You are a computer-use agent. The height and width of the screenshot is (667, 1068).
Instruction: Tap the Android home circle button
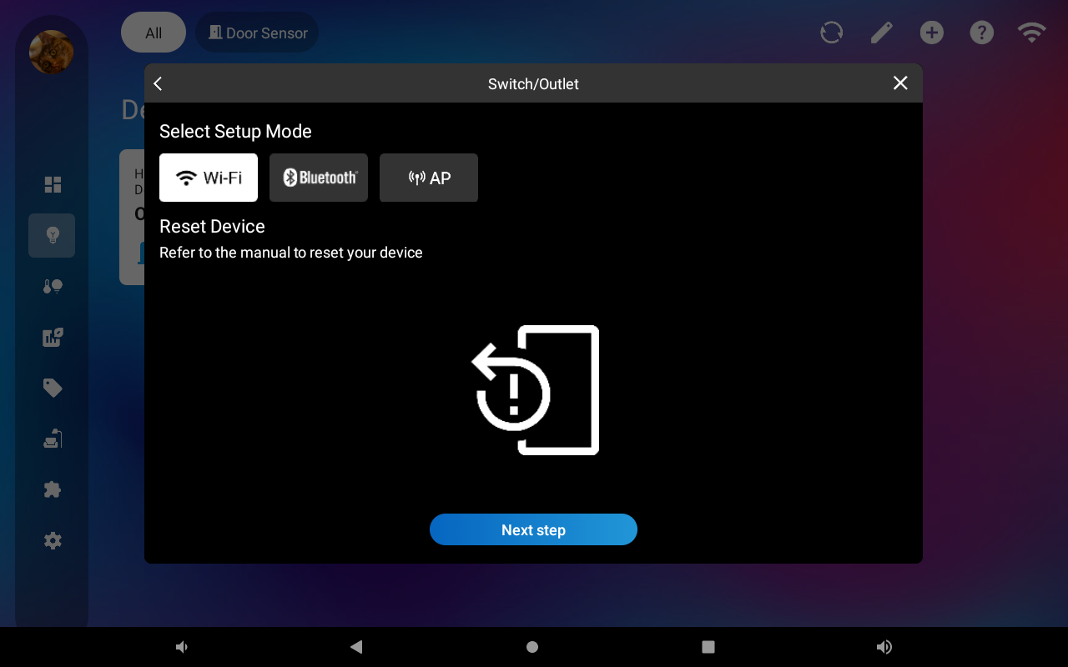click(532, 647)
